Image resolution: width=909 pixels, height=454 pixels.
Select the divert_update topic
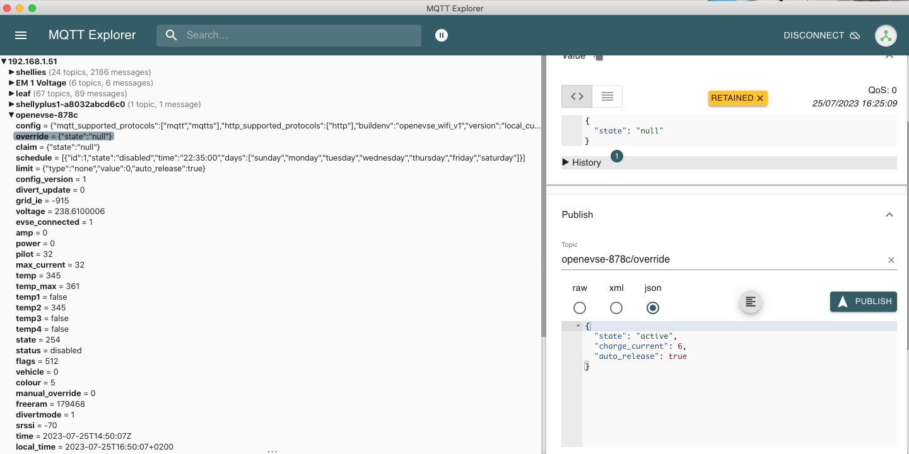pos(50,190)
